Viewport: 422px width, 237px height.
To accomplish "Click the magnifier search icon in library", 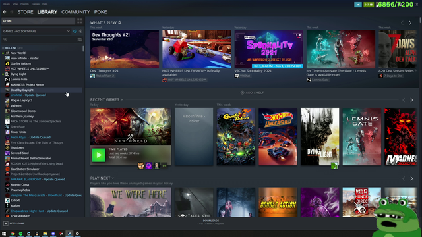I will tap(5, 39).
